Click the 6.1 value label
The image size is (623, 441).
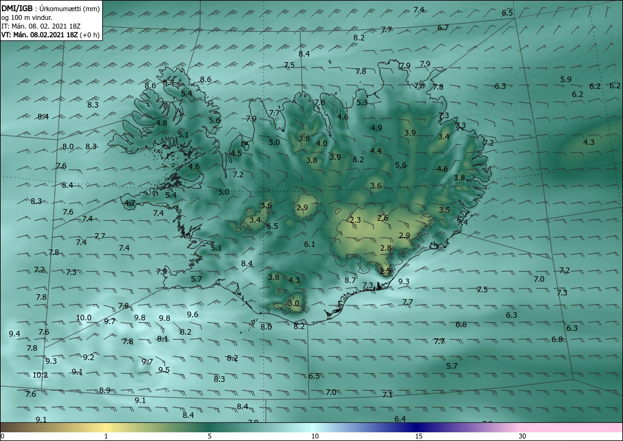tap(310, 244)
